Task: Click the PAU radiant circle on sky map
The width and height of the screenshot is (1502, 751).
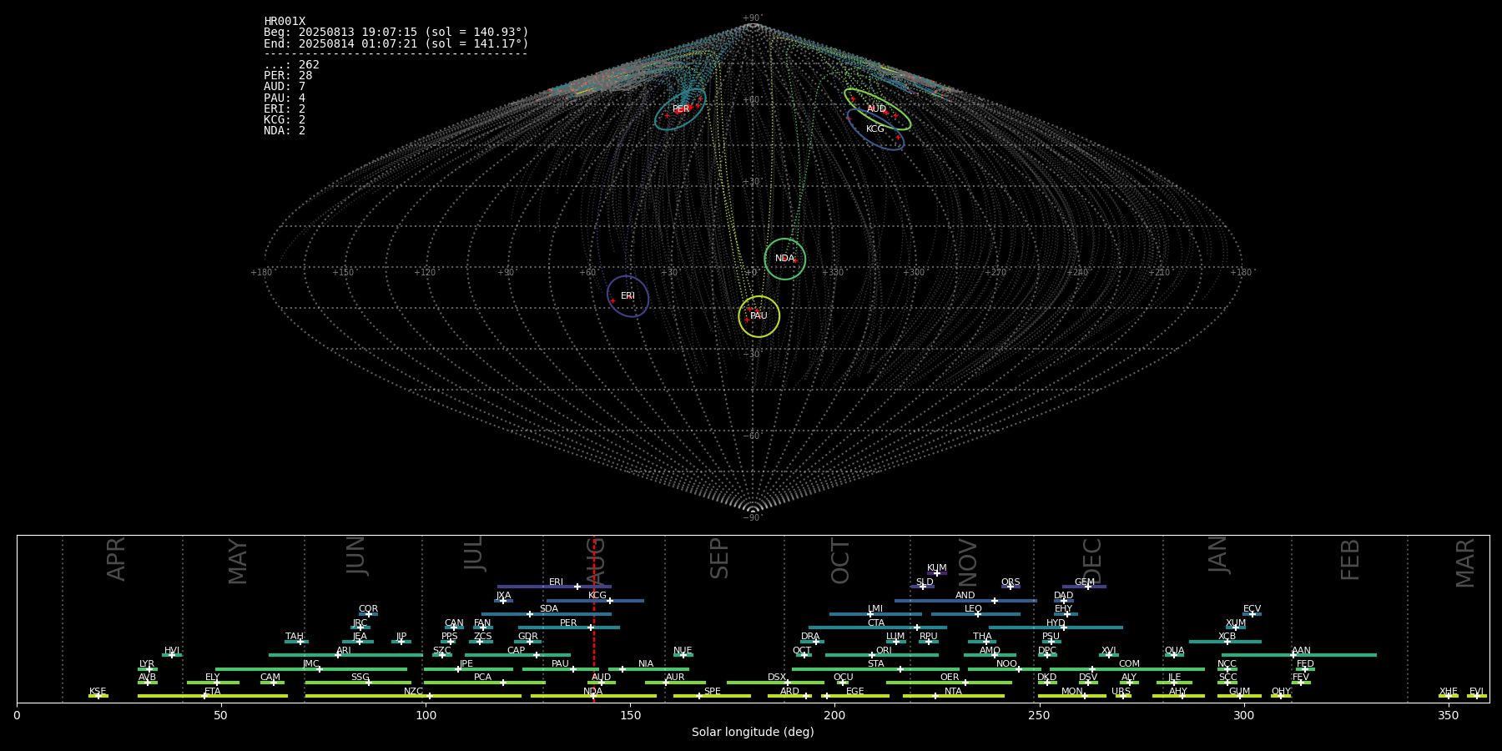Action: pyautogui.click(x=759, y=316)
